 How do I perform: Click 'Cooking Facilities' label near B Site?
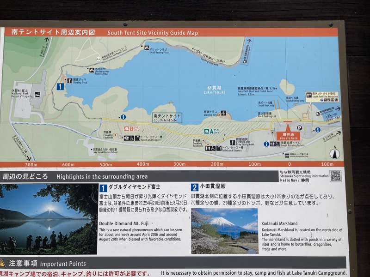click(x=108, y=136)
